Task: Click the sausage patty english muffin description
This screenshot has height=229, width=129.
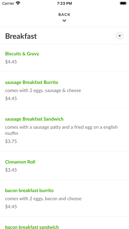Action: tap(61, 130)
